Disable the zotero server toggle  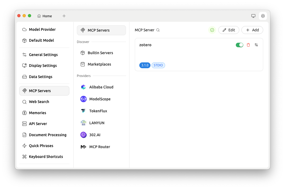point(239,45)
